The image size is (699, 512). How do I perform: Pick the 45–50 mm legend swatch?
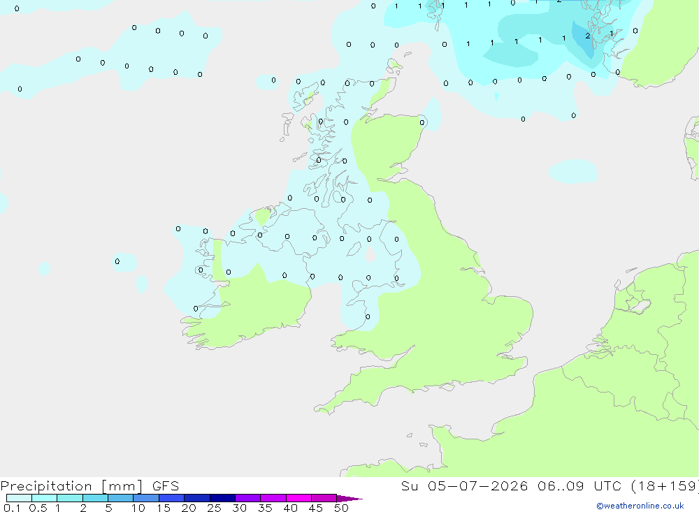(x=324, y=498)
